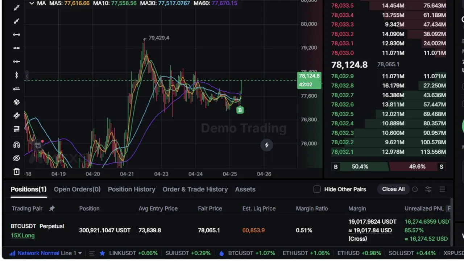Check the Hide Other Pairs checkbox
This screenshot has width=464, height=261.
pyautogui.click(x=317, y=189)
